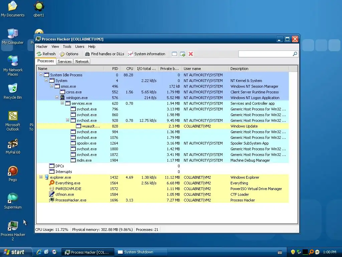Open the Hacker menu
Viewport: 342px width, 257px height.
tap(42, 47)
